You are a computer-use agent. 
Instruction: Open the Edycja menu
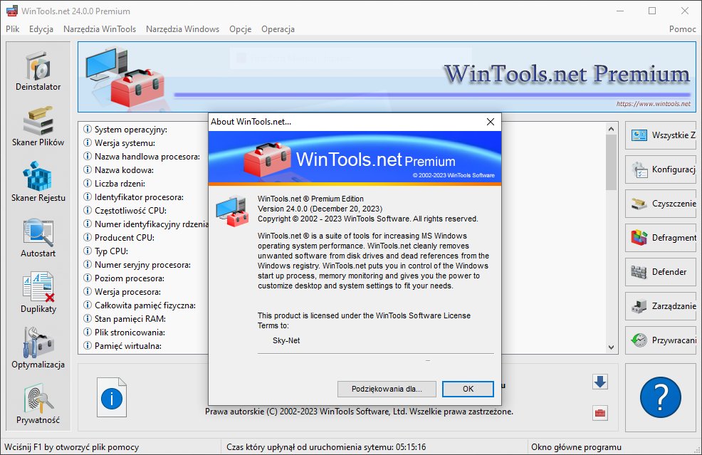(41, 29)
